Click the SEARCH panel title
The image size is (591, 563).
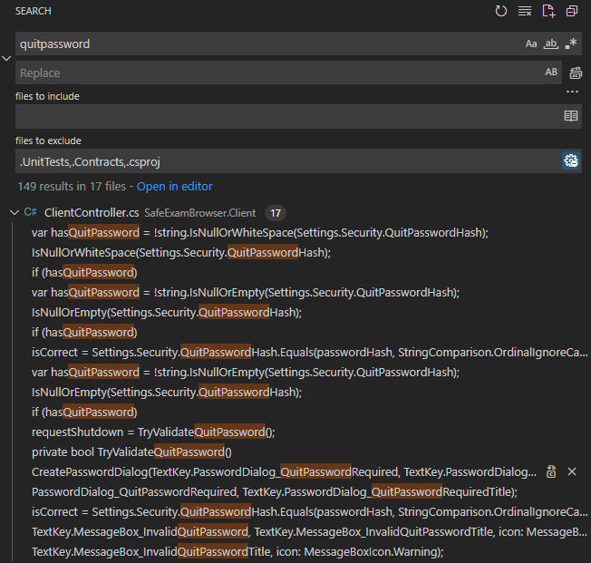[34, 11]
